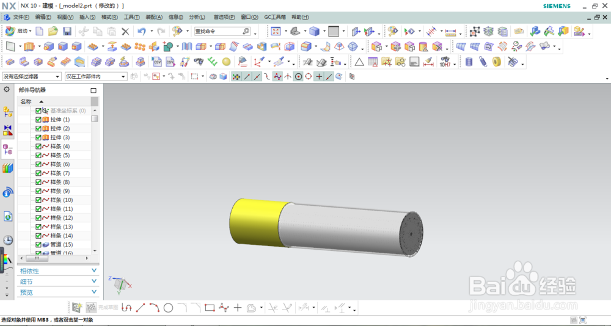
Task: Select the Arc sketch tool
Action: [x=155, y=308]
